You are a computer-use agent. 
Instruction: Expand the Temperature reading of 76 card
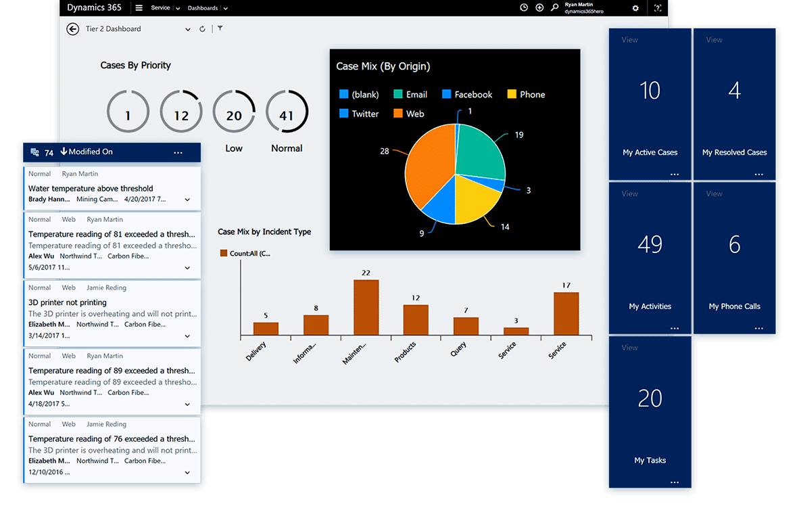tap(187, 473)
